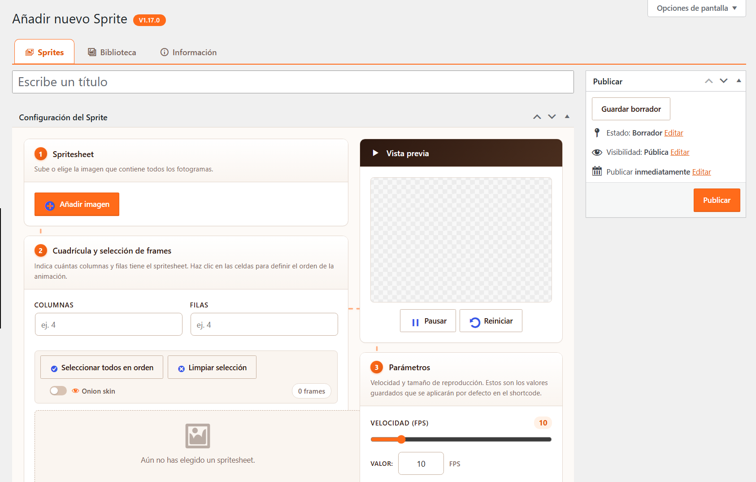Image resolution: width=756 pixels, height=482 pixels.
Task: Click the step 1 Spritesheet number badge
Action: pos(41,154)
